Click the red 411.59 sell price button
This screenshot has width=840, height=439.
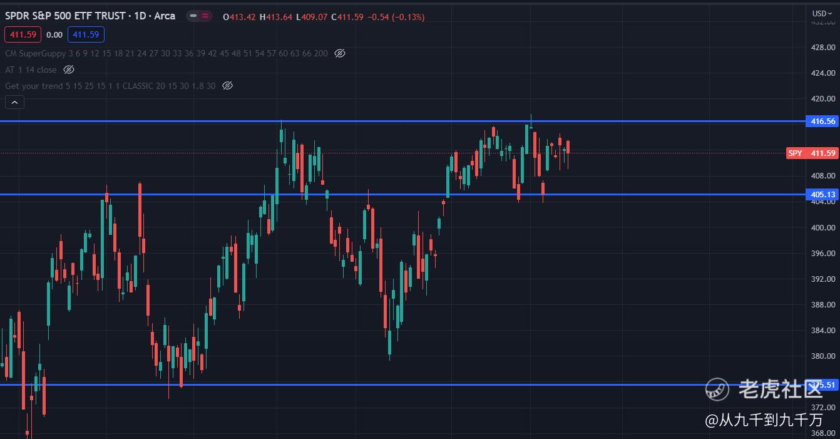point(23,35)
